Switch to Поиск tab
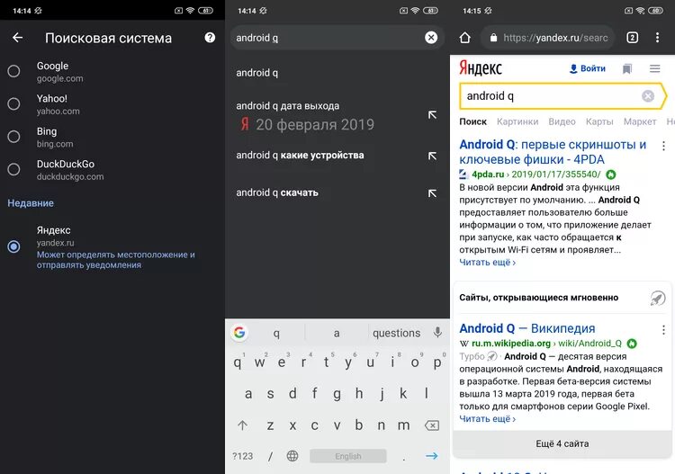 click(472, 121)
